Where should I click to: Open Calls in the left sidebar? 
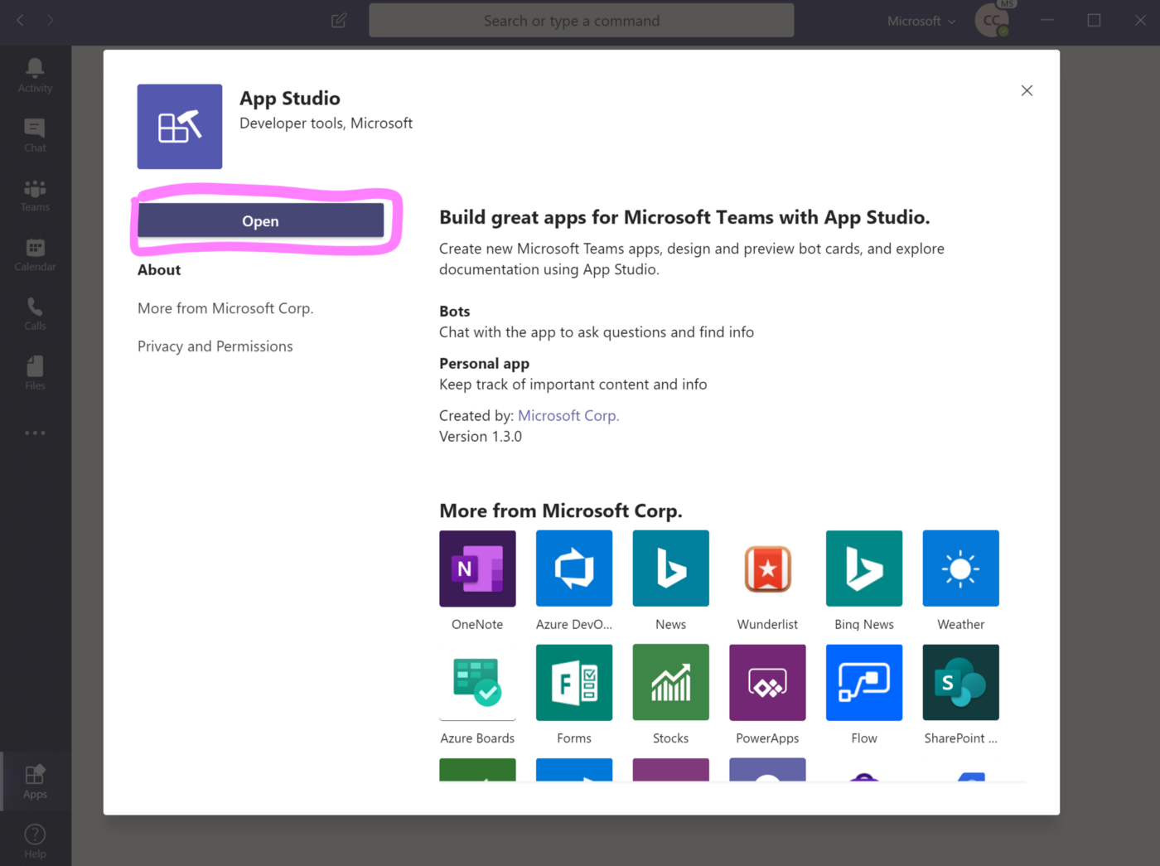pos(35,314)
